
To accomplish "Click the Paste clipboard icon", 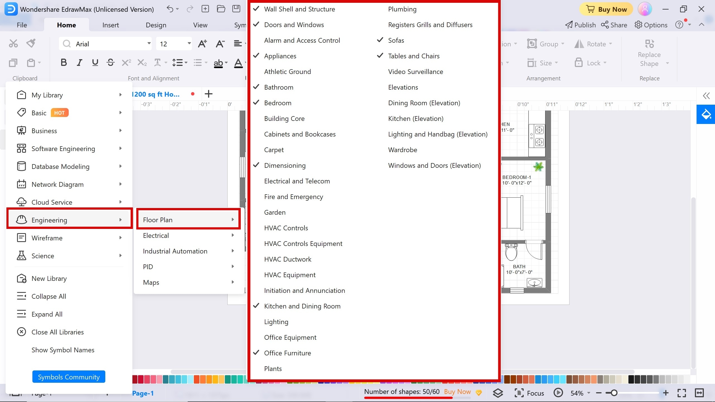I will 31,63.
